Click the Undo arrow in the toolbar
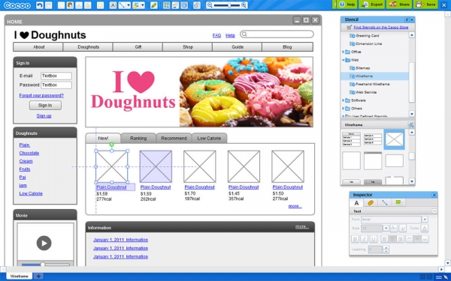 pyautogui.click(x=40, y=5)
